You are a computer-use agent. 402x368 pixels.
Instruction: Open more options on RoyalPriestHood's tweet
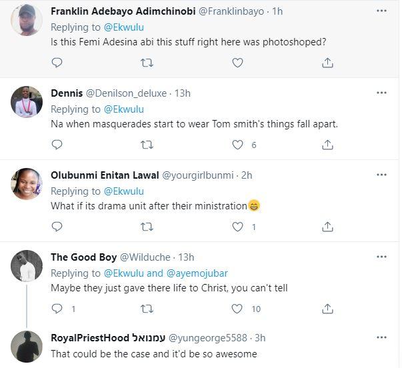tap(381, 339)
